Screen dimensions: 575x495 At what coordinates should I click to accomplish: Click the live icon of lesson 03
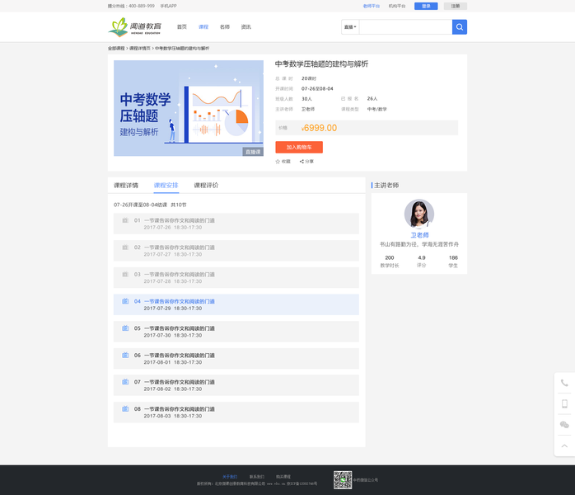pos(125,274)
